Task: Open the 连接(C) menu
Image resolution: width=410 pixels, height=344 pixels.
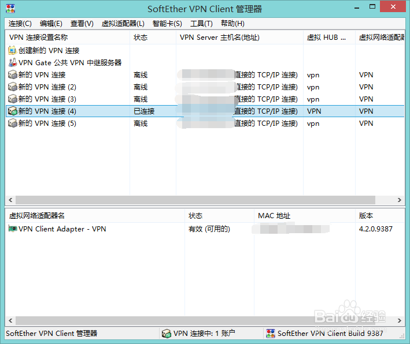Action: (20, 24)
